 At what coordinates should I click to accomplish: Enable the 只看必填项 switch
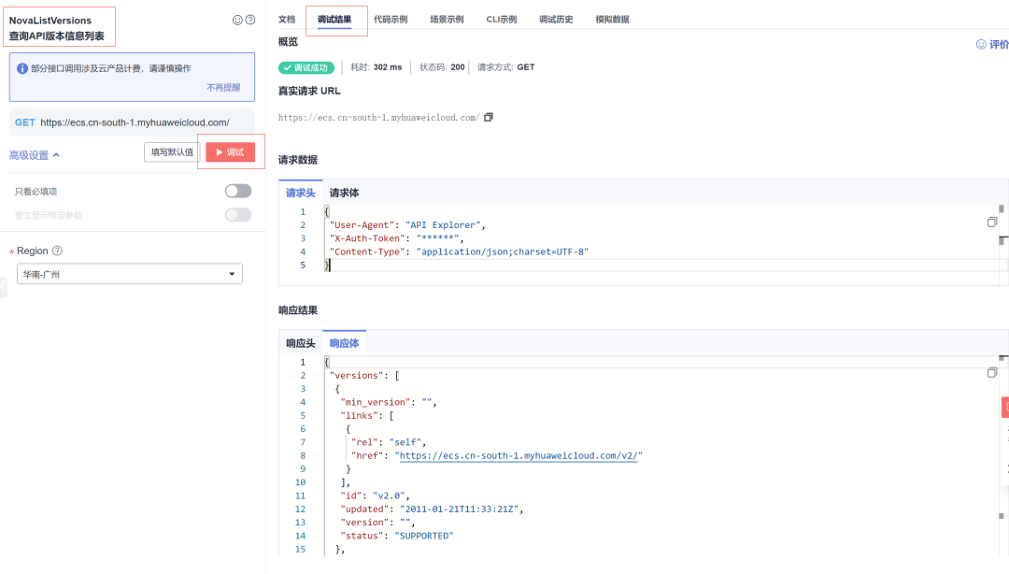(x=236, y=189)
